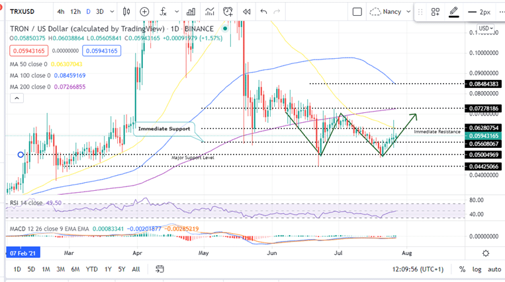Open the drawing toolbar templates icon
This screenshot has width=505, height=282.
coord(436,12)
